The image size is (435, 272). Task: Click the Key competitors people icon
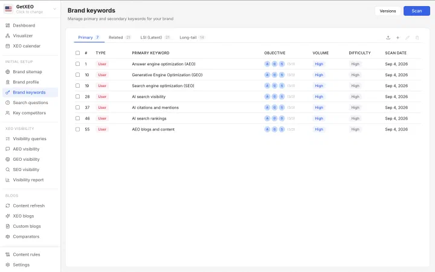pyautogui.click(x=8, y=113)
